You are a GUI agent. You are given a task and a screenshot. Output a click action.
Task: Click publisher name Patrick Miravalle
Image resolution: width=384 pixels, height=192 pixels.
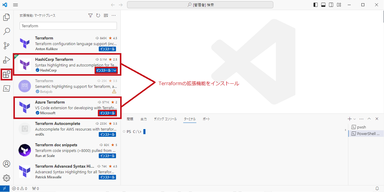(48, 177)
